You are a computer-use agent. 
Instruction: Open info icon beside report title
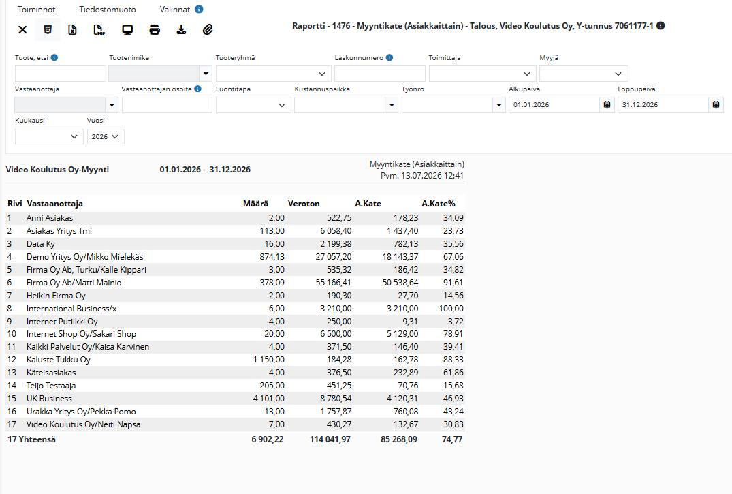pyautogui.click(x=661, y=26)
